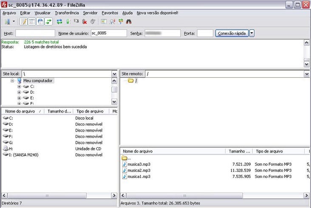Image resolution: width=311 pixels, height=208 pixels.
Task: Select the remote root folder icon
Action: click(x=131, y=80)
